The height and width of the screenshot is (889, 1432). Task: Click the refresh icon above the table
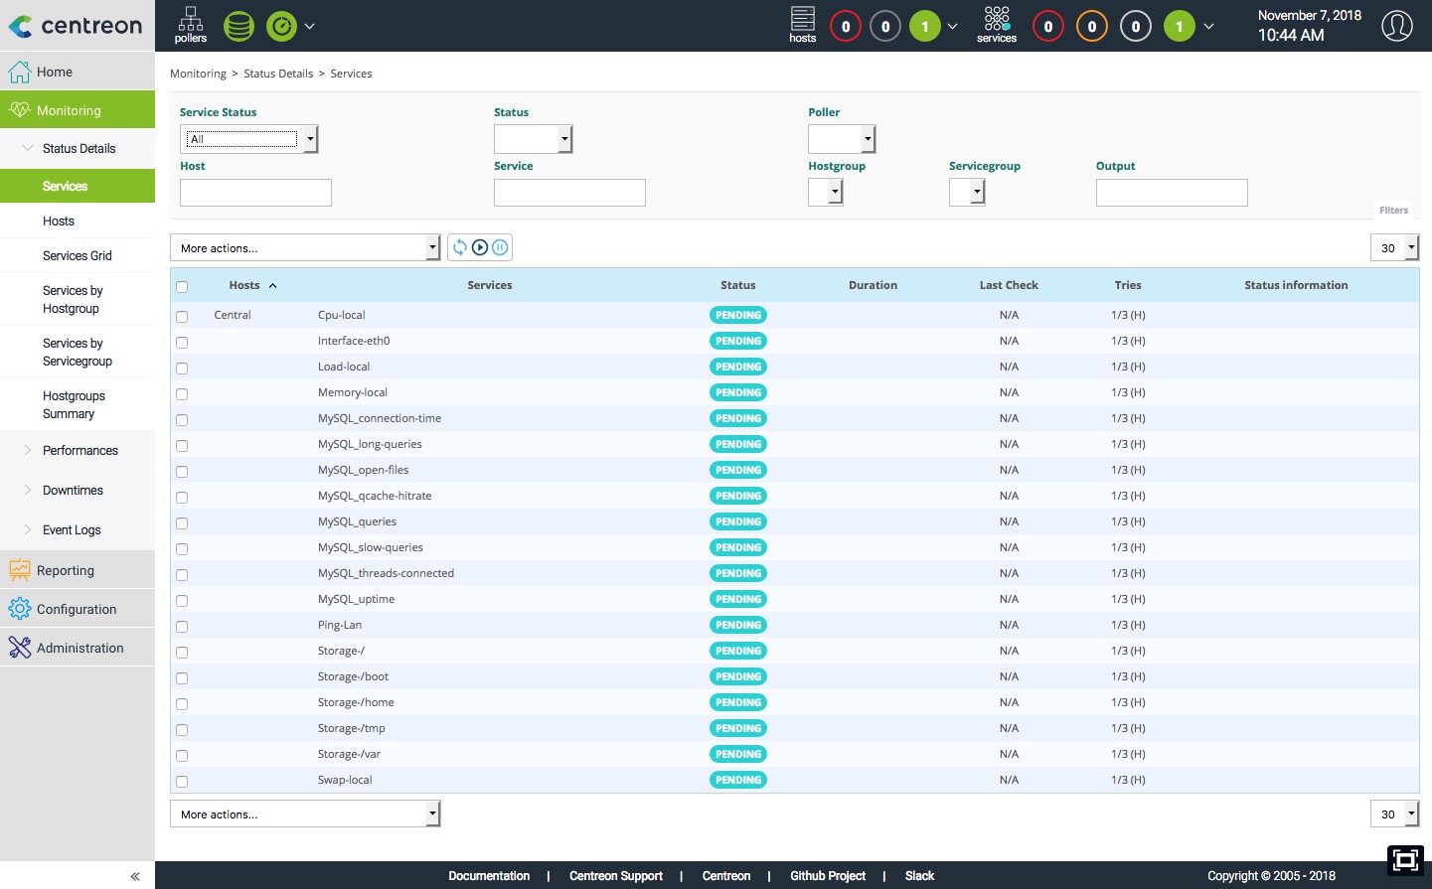[460, 247]
